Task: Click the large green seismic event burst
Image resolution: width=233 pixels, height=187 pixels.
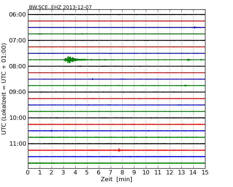Action: click(x=69, y=60)
